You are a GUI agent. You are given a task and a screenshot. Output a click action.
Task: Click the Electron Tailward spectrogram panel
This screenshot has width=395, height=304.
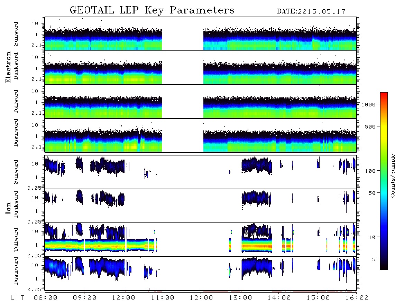point(201,102)
